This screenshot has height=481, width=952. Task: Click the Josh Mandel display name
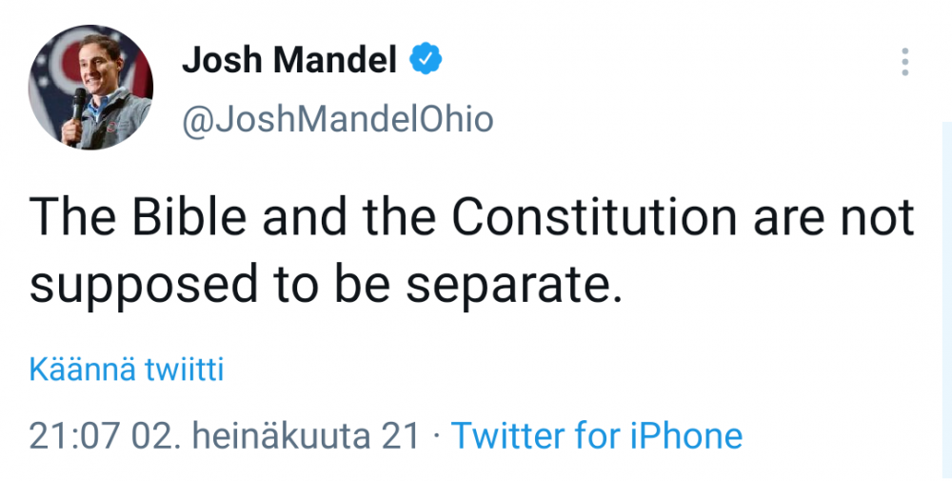click(289, 62)
